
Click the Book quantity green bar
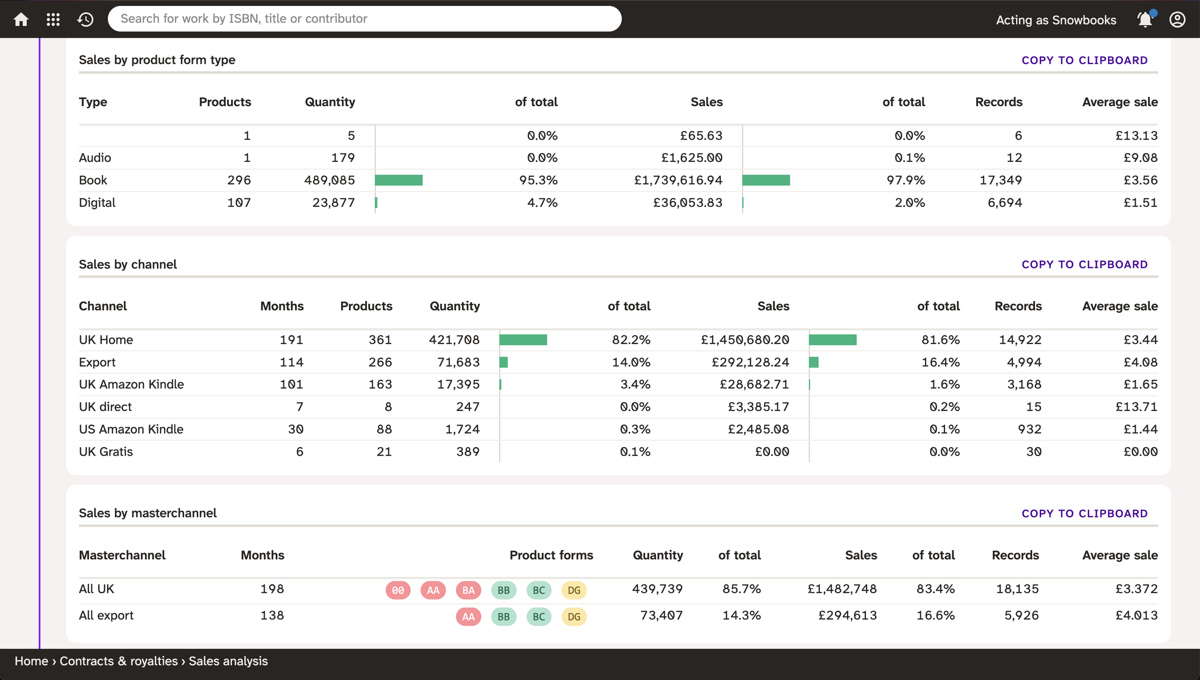pyautogui.click(x=398, y=180)
